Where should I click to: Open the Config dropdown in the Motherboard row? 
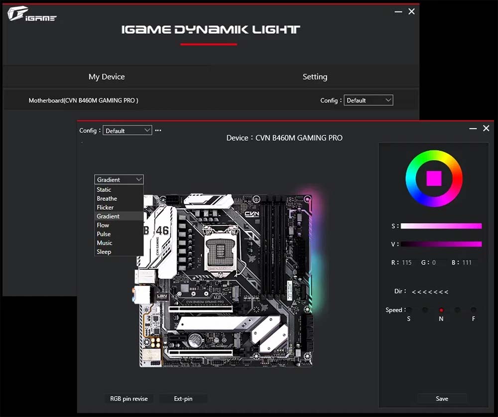click(x=368, y=100)
